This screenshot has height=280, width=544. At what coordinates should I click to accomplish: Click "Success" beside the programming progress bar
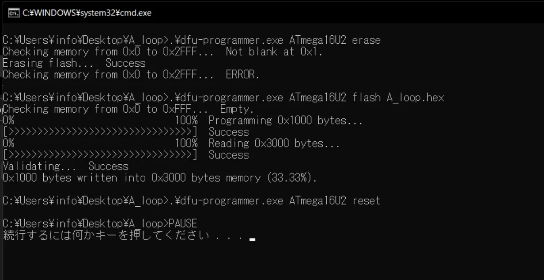(x=228, y=132)
